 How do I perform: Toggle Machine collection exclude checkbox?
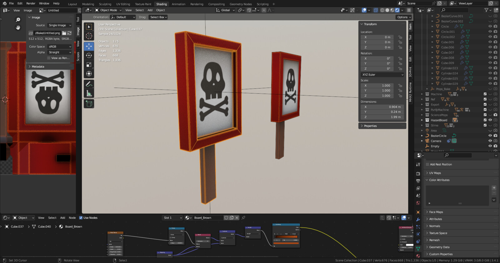coord(485,94)
